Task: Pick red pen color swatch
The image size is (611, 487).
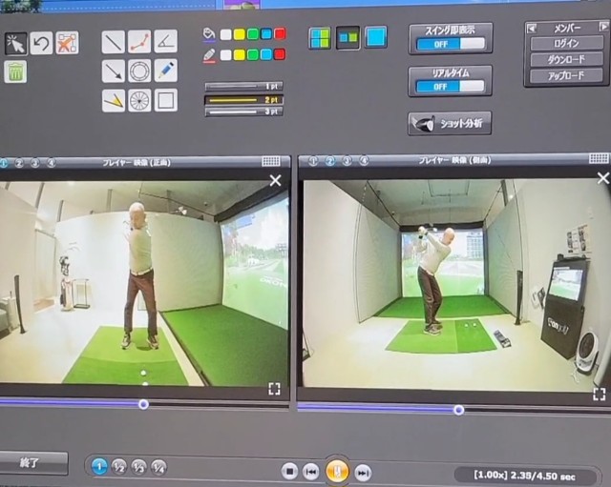Action: (280, 53)
